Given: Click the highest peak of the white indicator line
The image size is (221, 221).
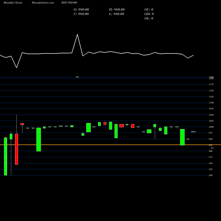Looking at the screenshot, I should tap(77, 34).
